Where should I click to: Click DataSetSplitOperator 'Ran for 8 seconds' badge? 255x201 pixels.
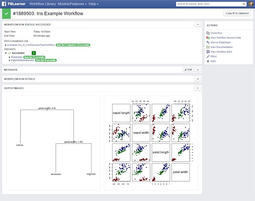point(46,60)
